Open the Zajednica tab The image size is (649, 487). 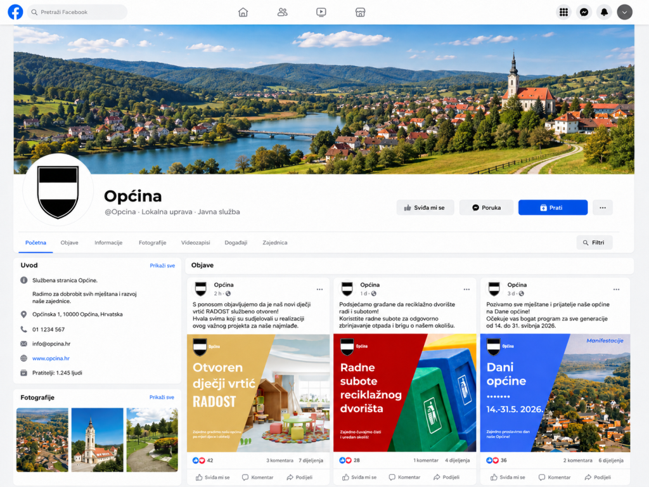[275, 243]
